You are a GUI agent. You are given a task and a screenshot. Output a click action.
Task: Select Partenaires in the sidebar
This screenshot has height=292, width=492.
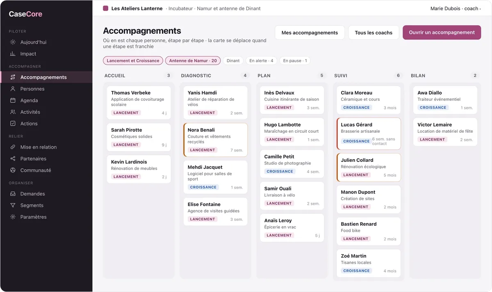46,158
